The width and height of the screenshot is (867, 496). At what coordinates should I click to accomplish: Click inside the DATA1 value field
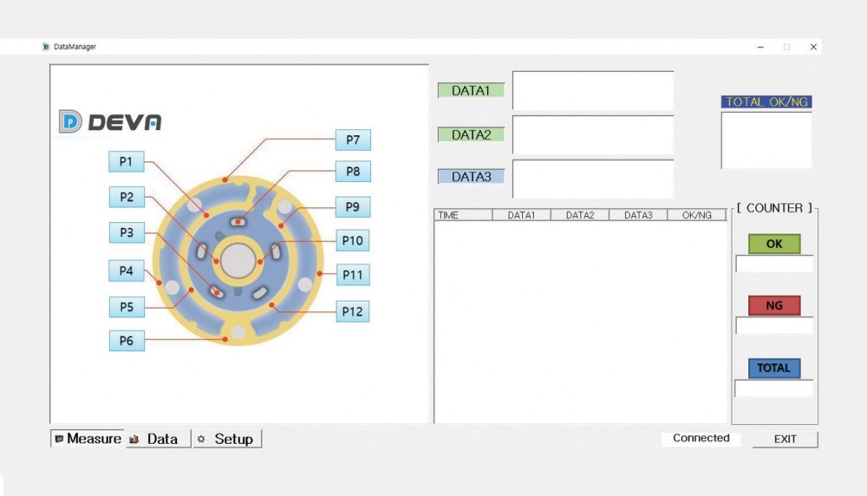tap(593, 90)
